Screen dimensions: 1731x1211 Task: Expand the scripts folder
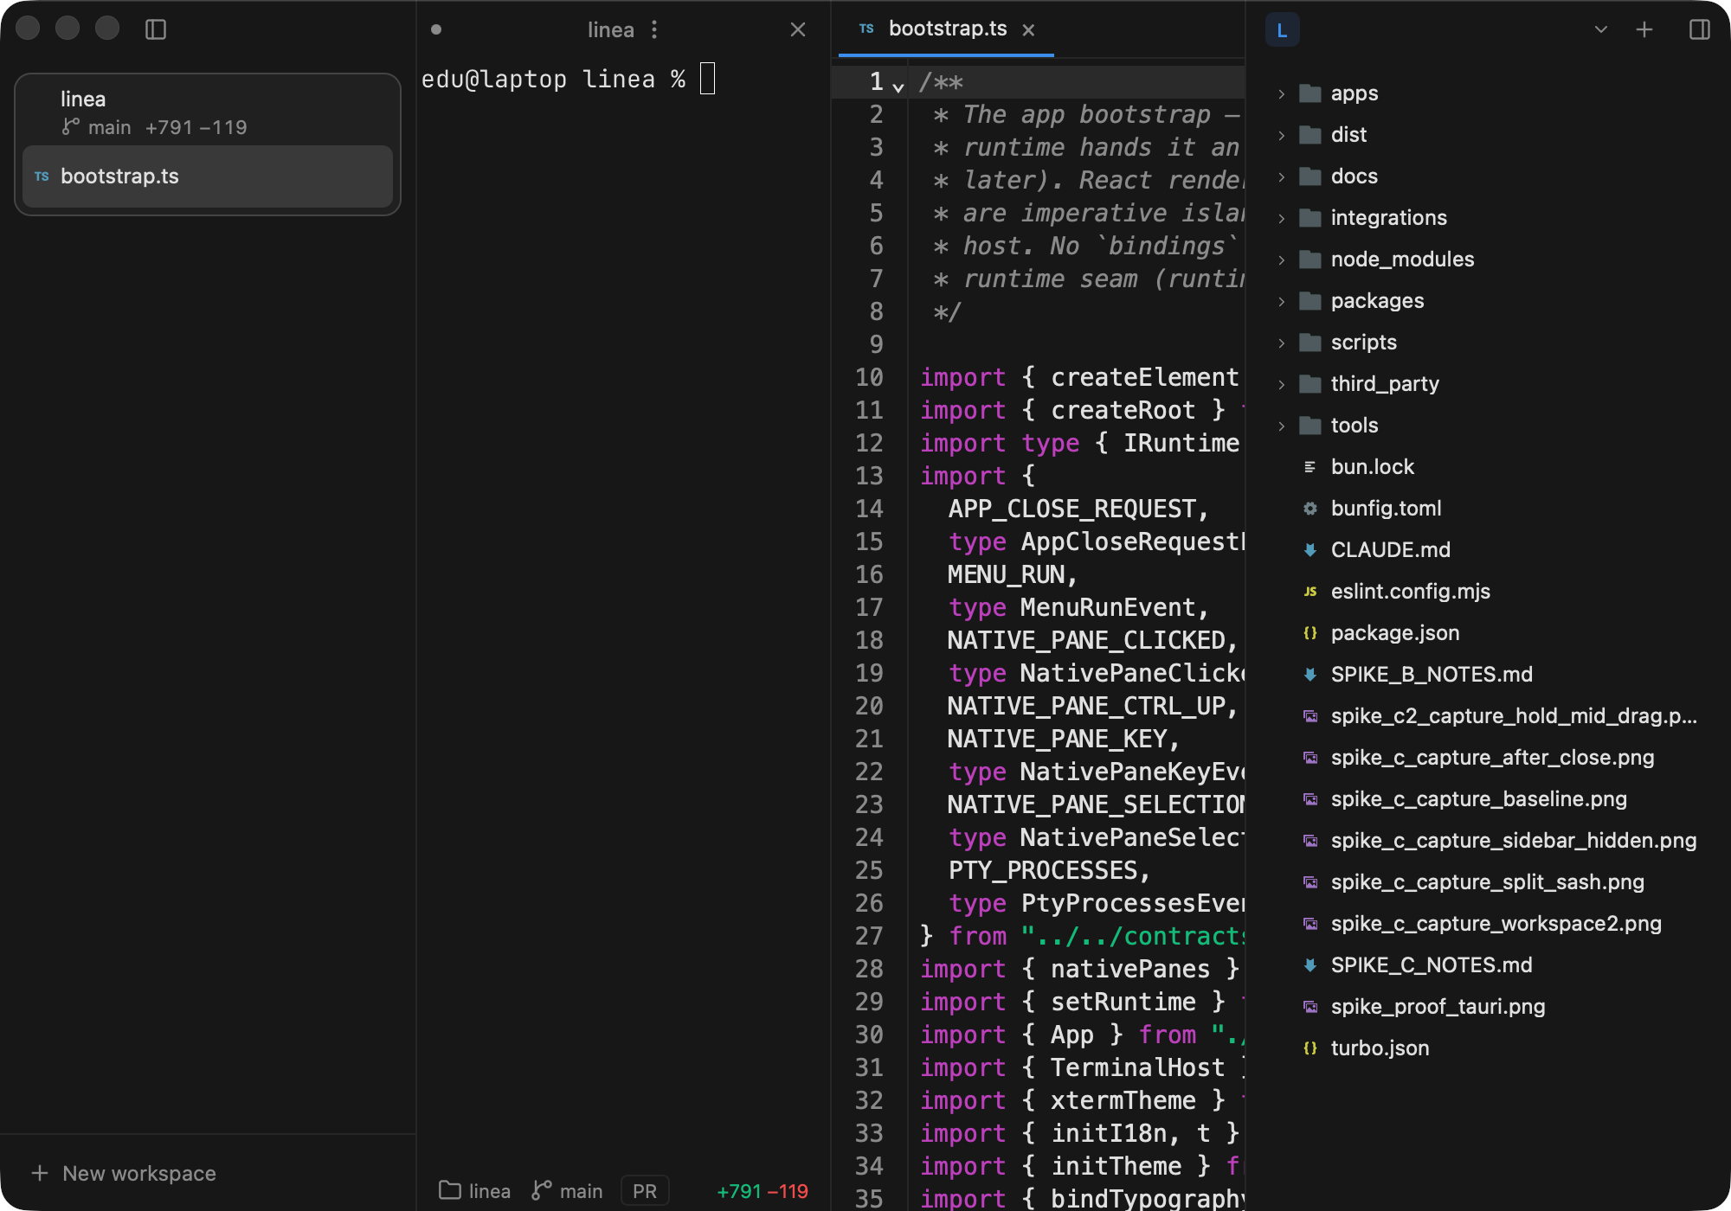(1282, 343)
